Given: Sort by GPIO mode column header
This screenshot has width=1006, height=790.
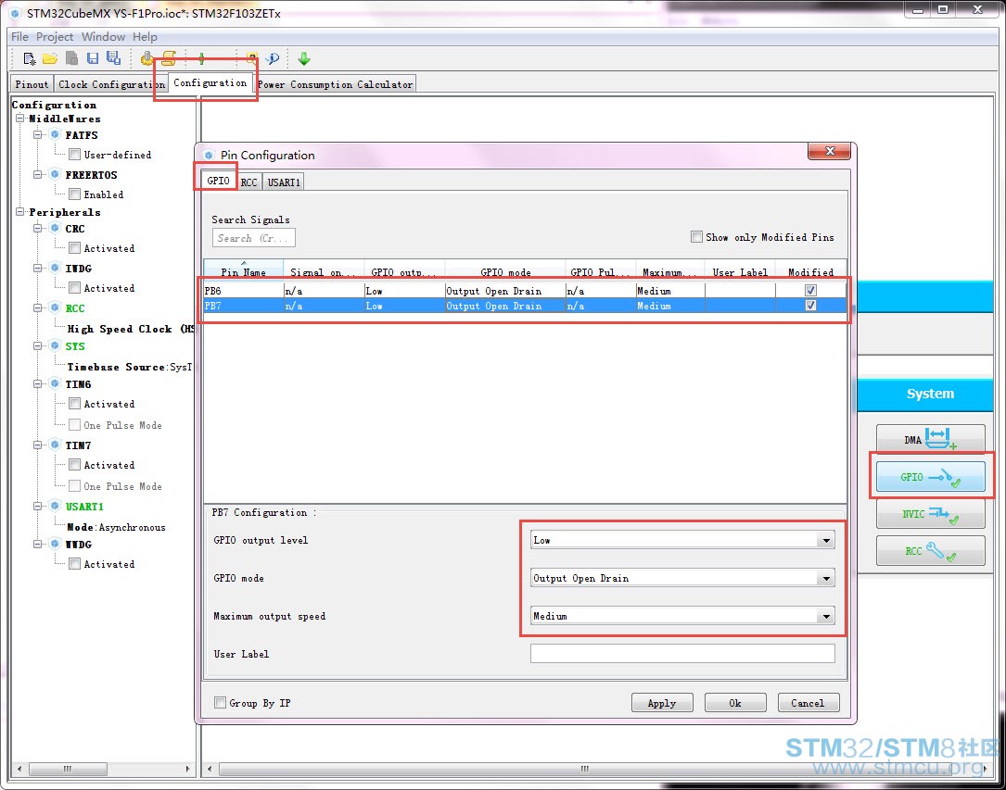Looking at the screenshot, I should [x=505, y=270].
